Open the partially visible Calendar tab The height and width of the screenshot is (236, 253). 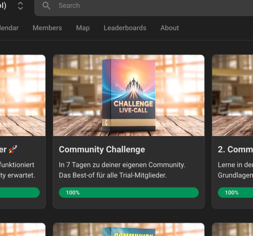point(9,28)
